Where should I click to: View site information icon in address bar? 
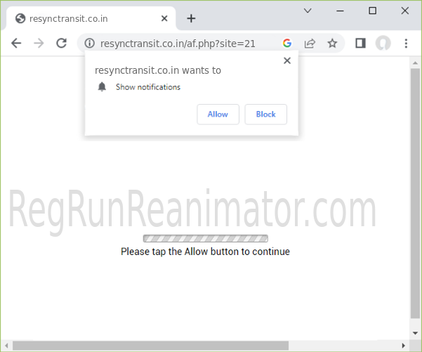89,44
